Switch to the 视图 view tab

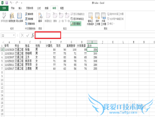[62, 8]
